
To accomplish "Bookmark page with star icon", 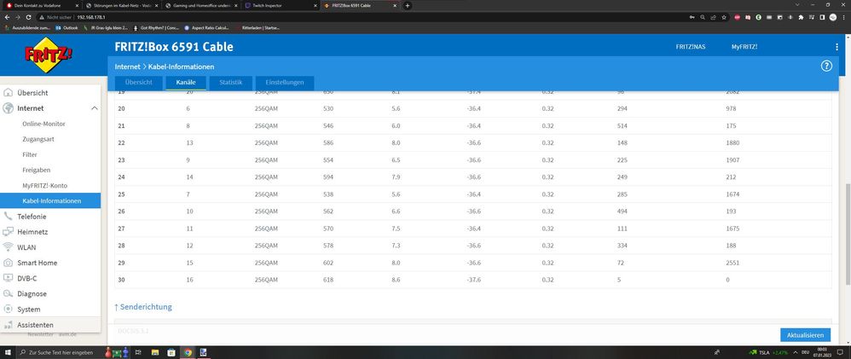I will (724, 17).
